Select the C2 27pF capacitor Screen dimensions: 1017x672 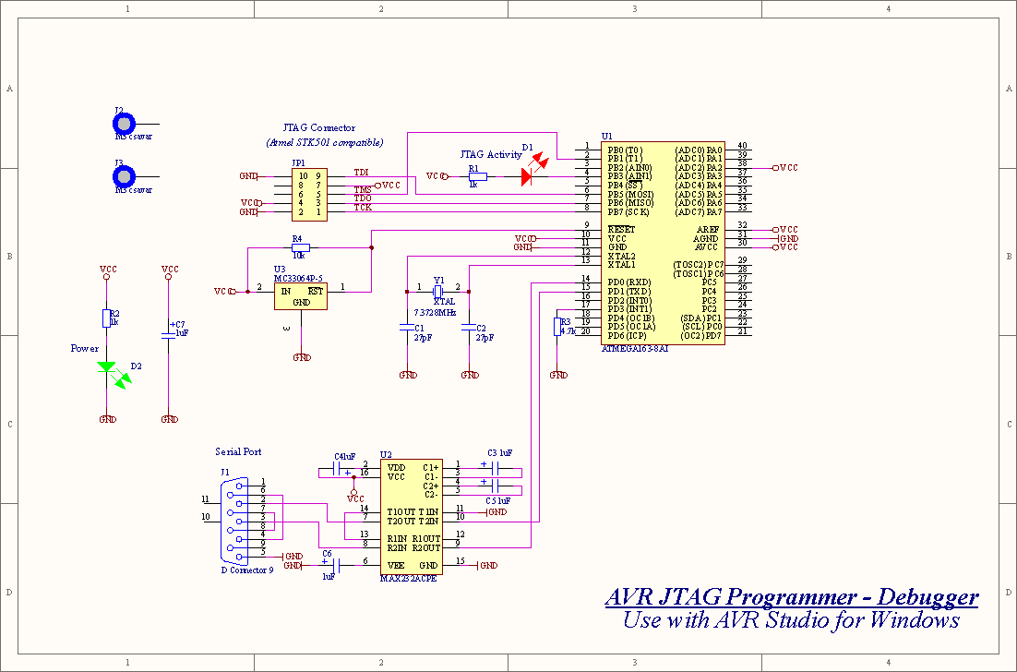click(469, 327)
